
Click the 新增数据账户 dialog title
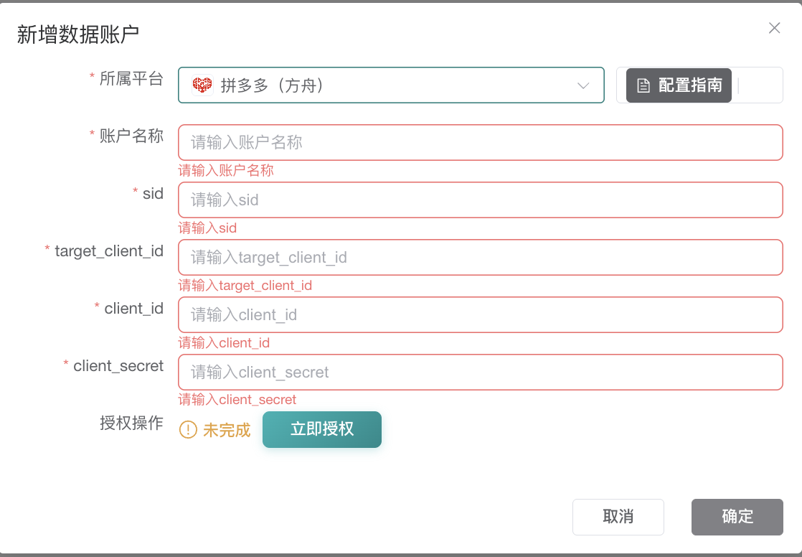[78, 34]
